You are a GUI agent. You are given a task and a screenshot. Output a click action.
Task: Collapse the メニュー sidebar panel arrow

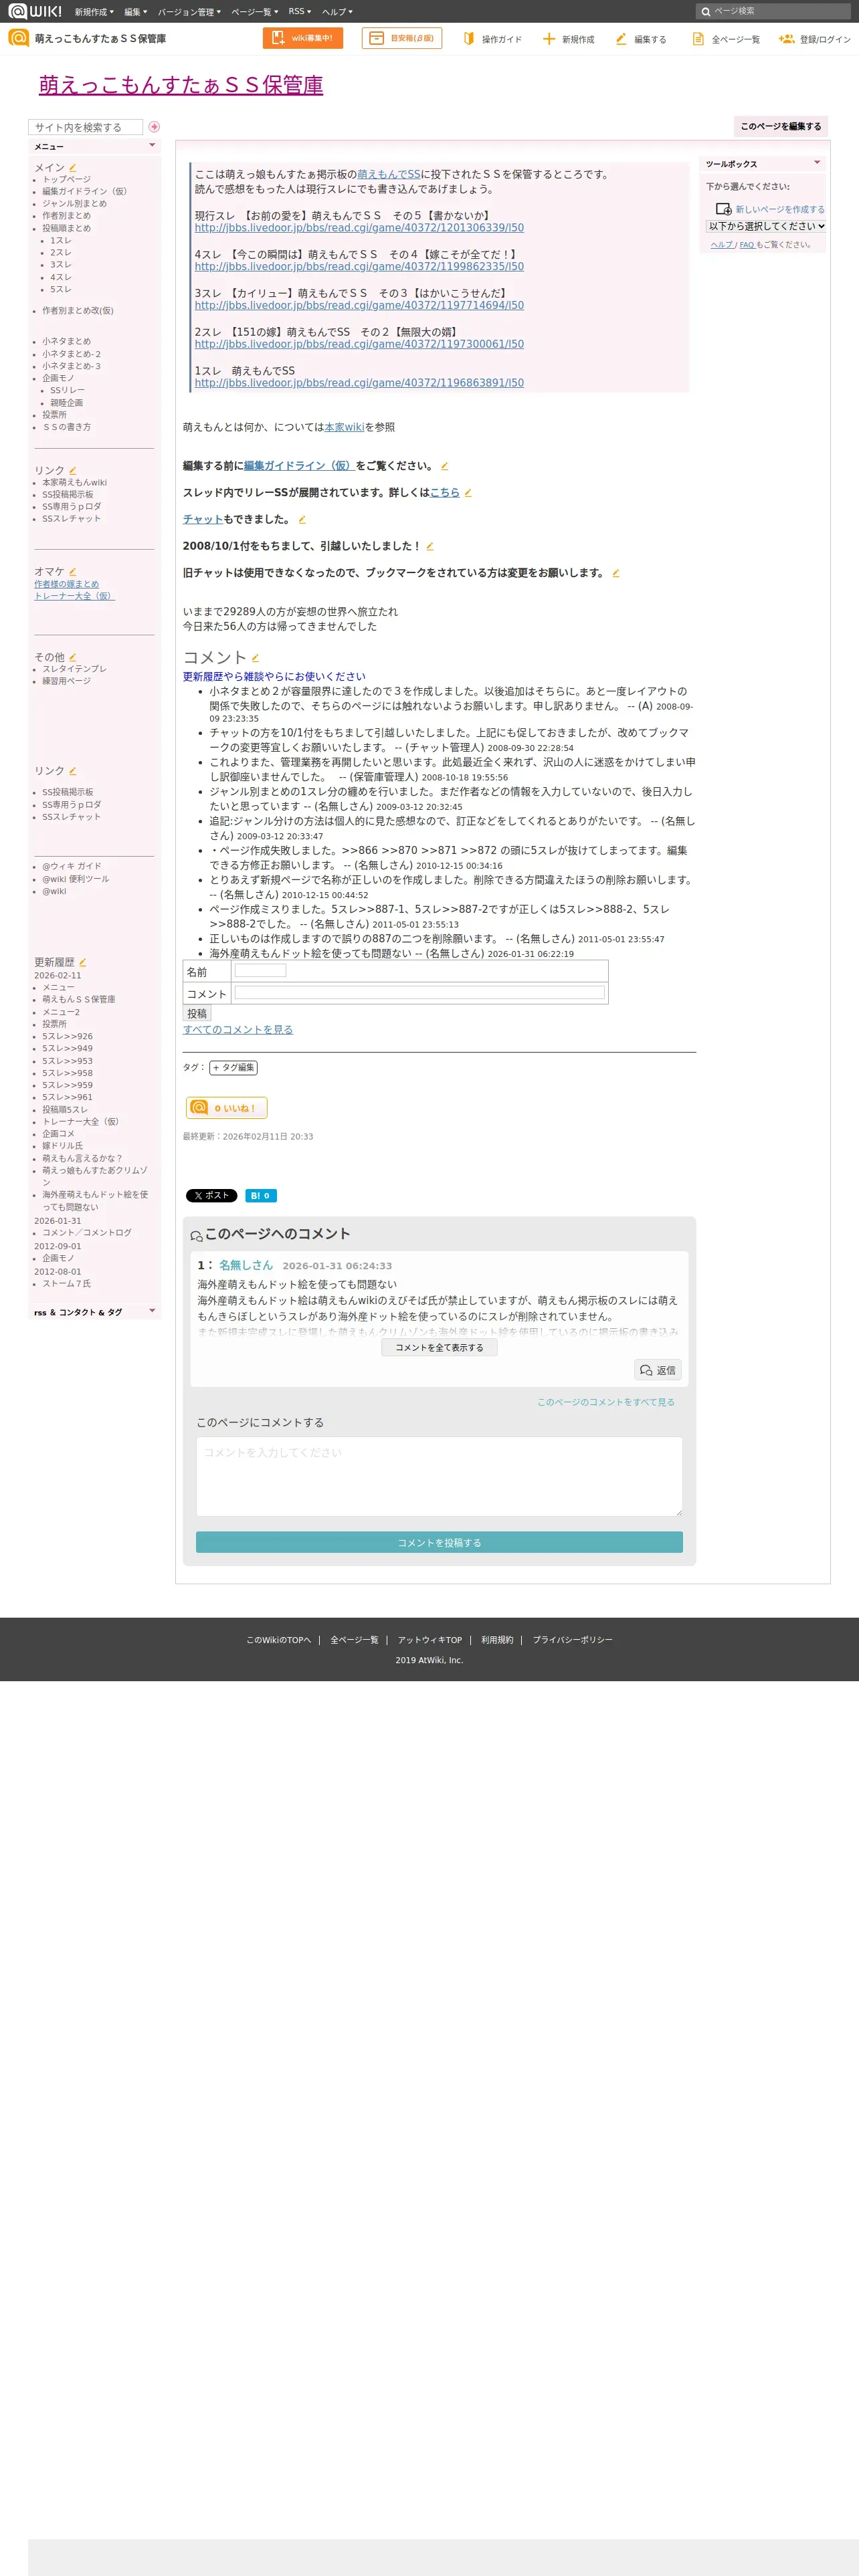click(x=152, y=146)
